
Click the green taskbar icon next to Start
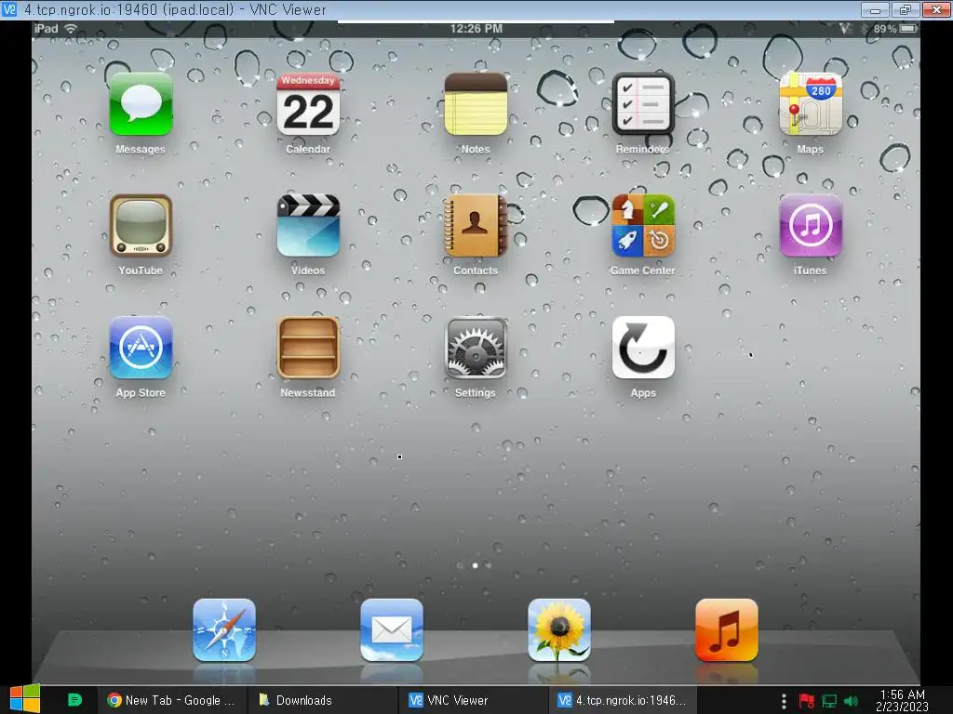point(74,700)
